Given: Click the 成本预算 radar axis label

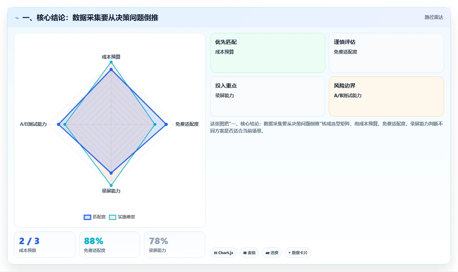Looking at the screenshot, I should click(111, 57).
